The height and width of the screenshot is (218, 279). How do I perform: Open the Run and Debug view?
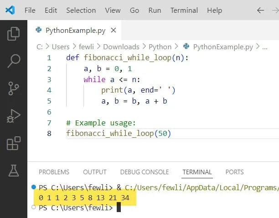click(x=14, y=116)
